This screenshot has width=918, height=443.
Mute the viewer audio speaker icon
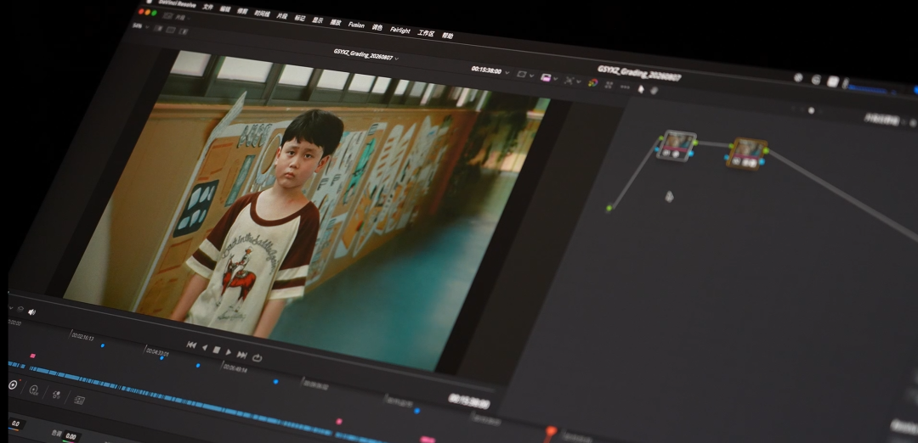point(31,312)
